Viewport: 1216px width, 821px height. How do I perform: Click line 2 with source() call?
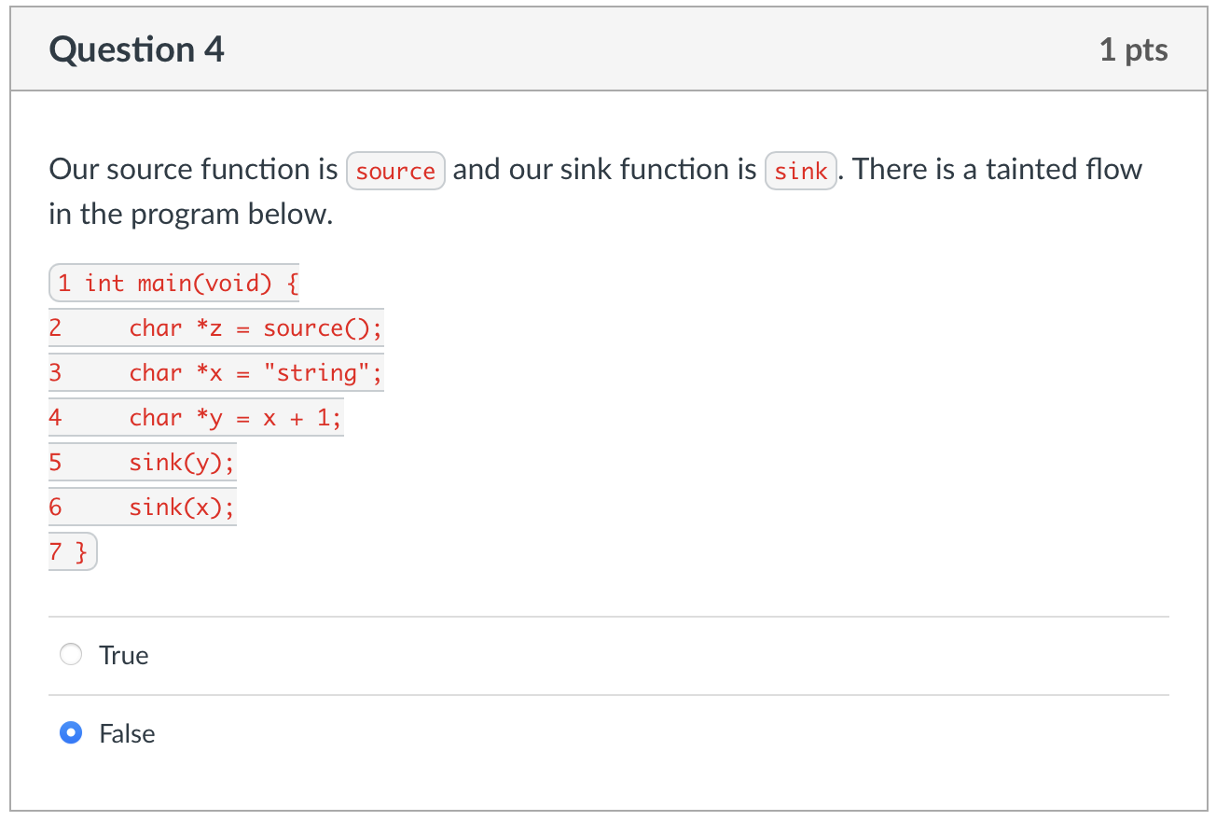pyautogui.click(x=214, y=327)
